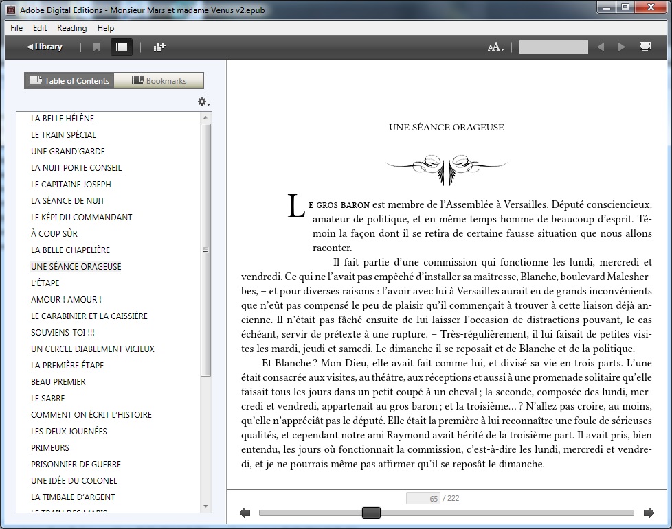Go to chapter À COUP SÛR
Image resolution: width=672 pixels, height=529 pixels.
click(x=54, y=234)
